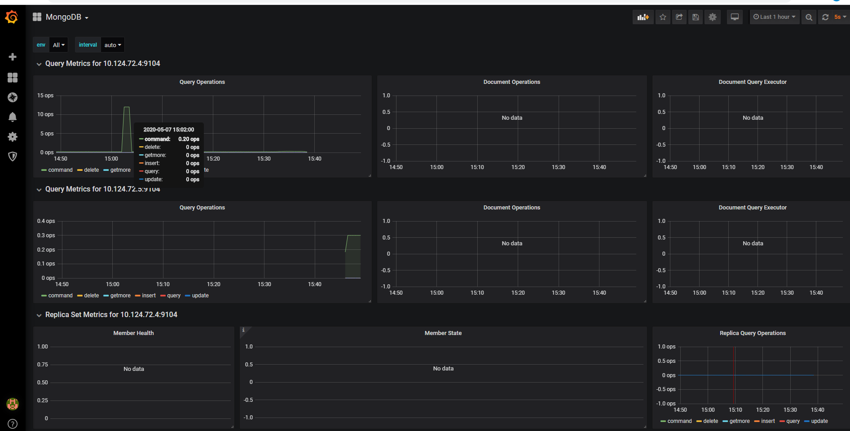The height and width of the screenshot is (431, 850).
Task: Share the dashboard using the share icon
Action: tap(679, 17)
